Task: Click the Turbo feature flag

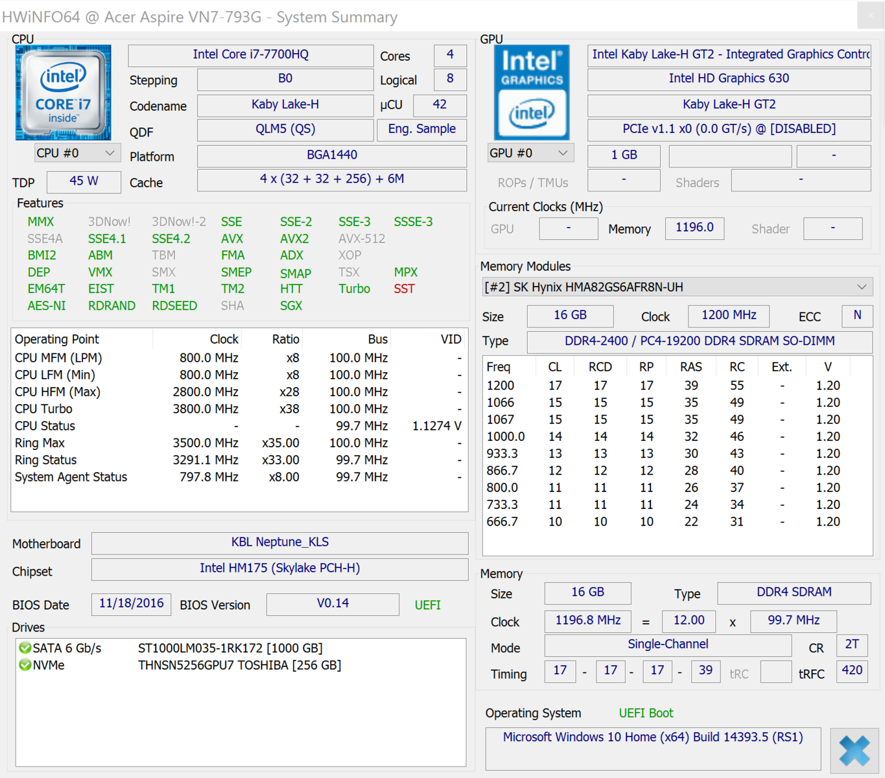Action: 354,289
